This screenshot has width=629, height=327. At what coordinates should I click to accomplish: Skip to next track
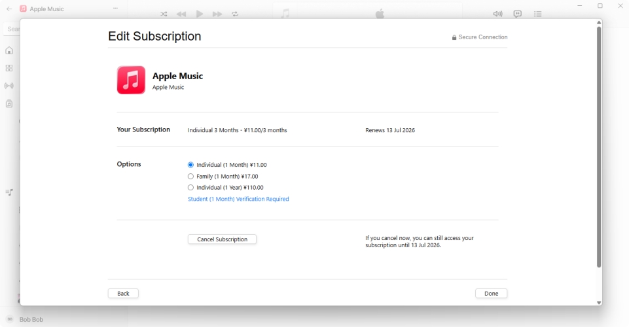(x=217, y=14)
